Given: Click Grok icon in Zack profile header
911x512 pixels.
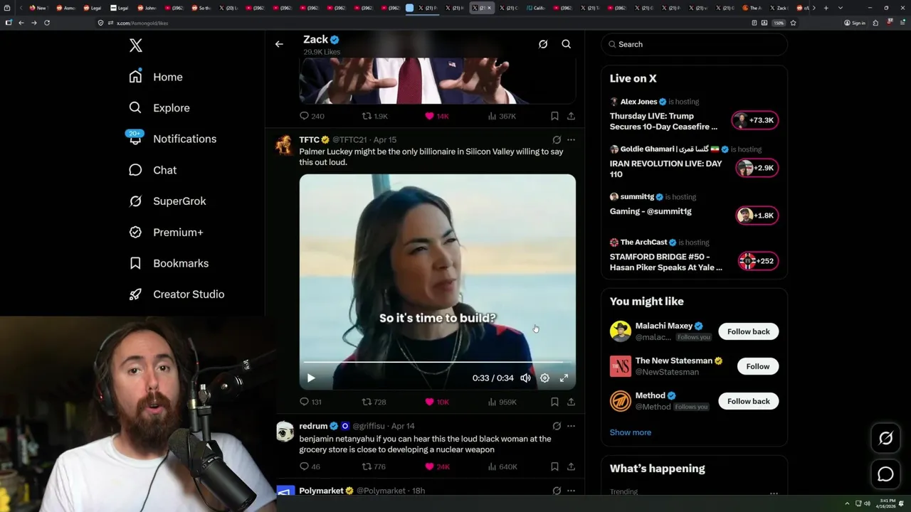Looking at the screenshot, I should click(x=543, y=44).
